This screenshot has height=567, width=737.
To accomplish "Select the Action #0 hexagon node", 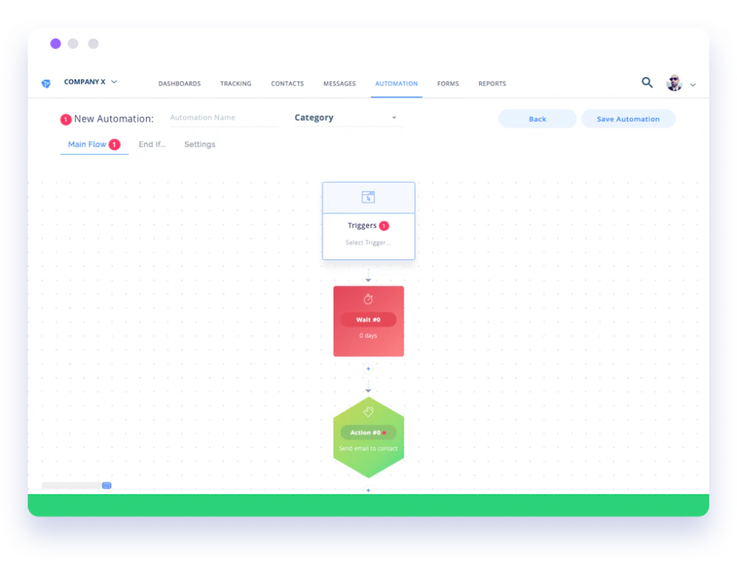I will [x=368, y=432].
